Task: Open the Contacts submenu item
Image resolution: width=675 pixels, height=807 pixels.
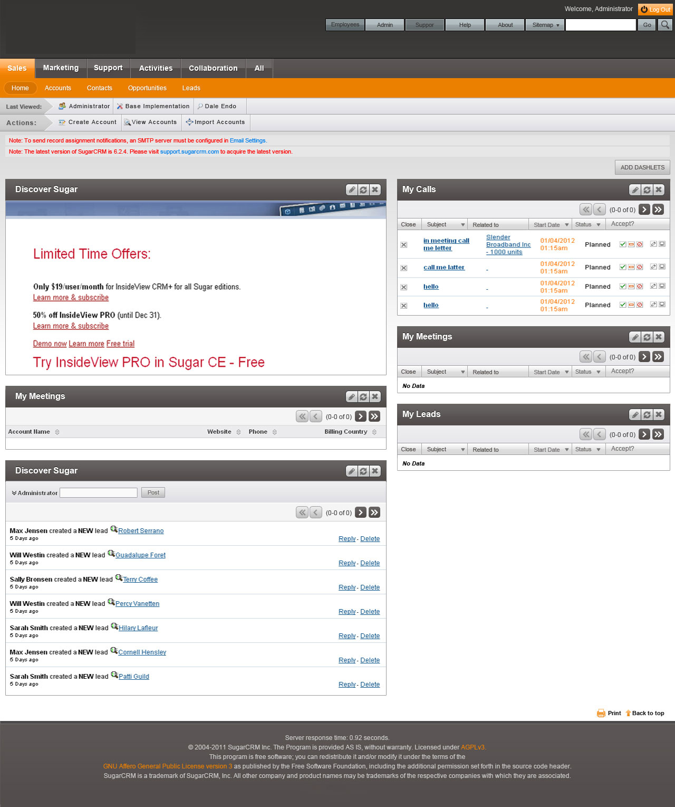Action: click(x=99, y=88)
